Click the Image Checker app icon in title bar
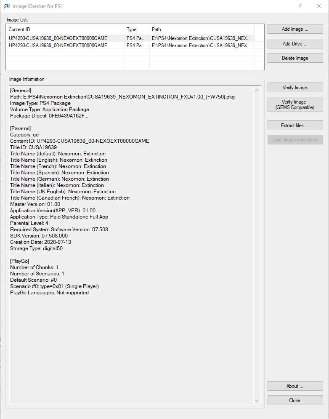The width and height of the screenshot is (329, 419). pyautogui.click(x=7, y=6)
